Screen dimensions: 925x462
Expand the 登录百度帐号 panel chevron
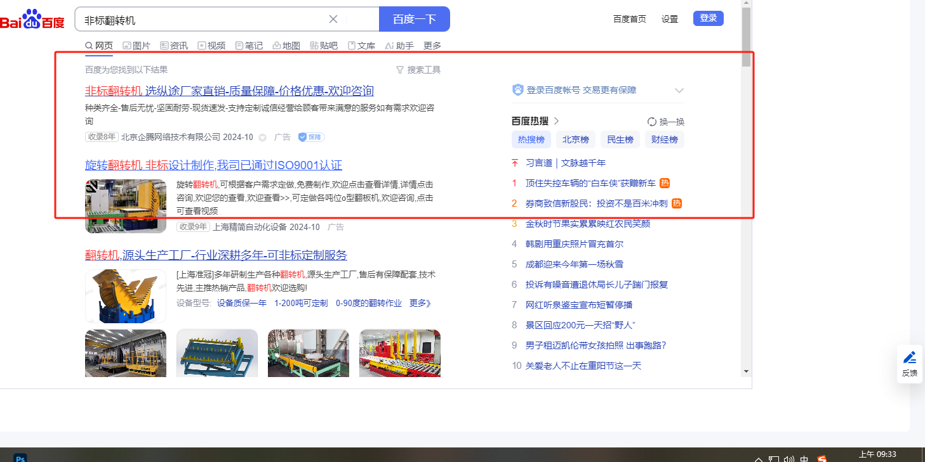(x=679, y=90)
